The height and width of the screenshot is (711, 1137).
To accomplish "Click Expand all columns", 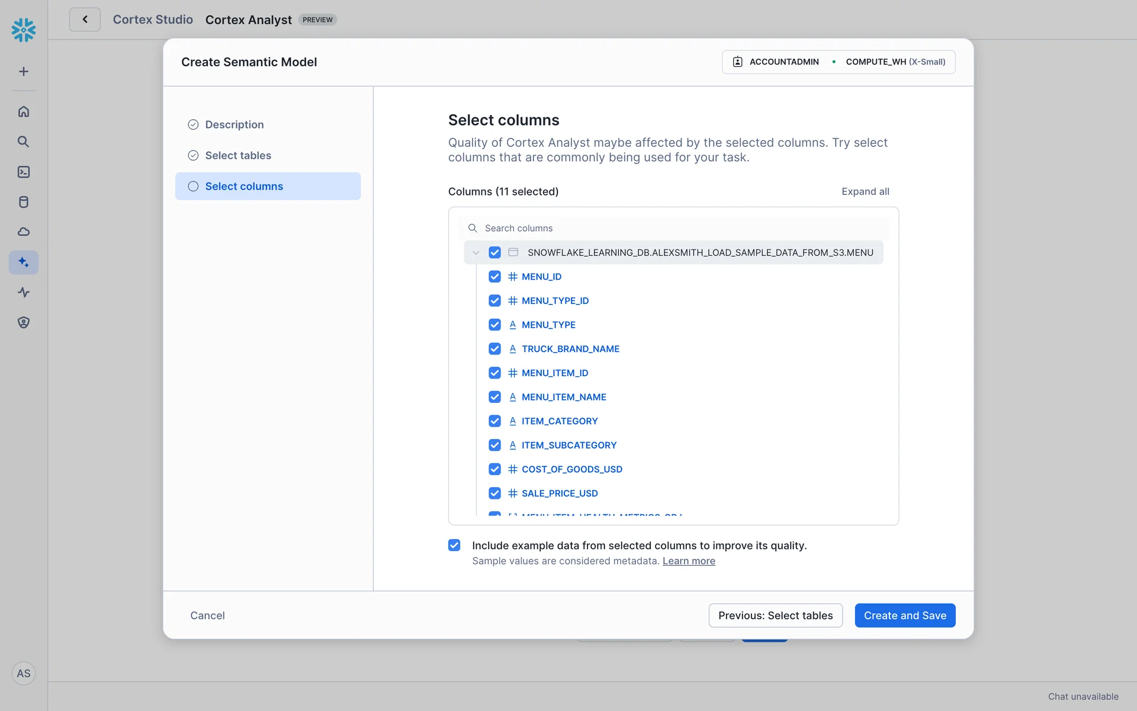I will [x=865, y=191].
